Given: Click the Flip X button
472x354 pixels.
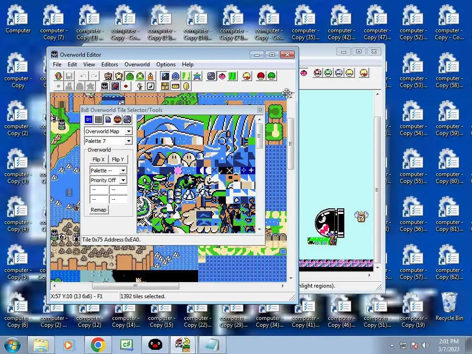Looking at the screenshot, I should click(x=99, y=159).
